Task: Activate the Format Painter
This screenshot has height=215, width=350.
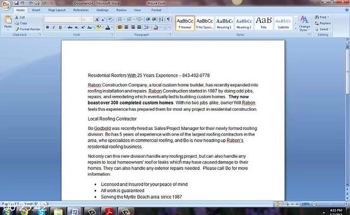Action: (28, 29)
